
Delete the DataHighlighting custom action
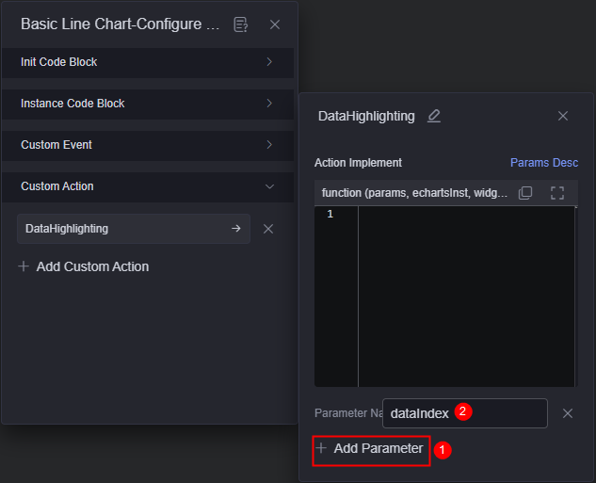pyautogui.click(x=268, y=229)
